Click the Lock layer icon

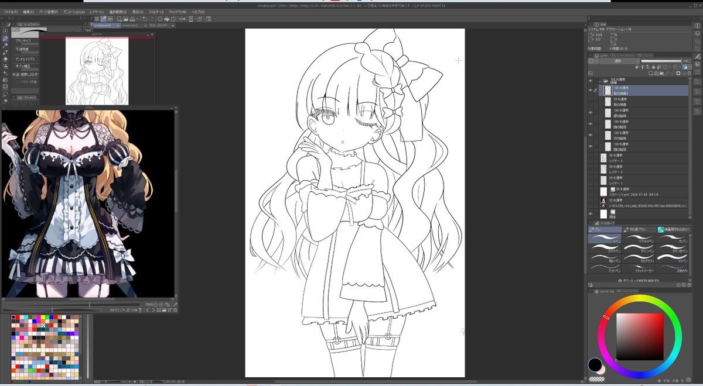(x=653, y=67)
